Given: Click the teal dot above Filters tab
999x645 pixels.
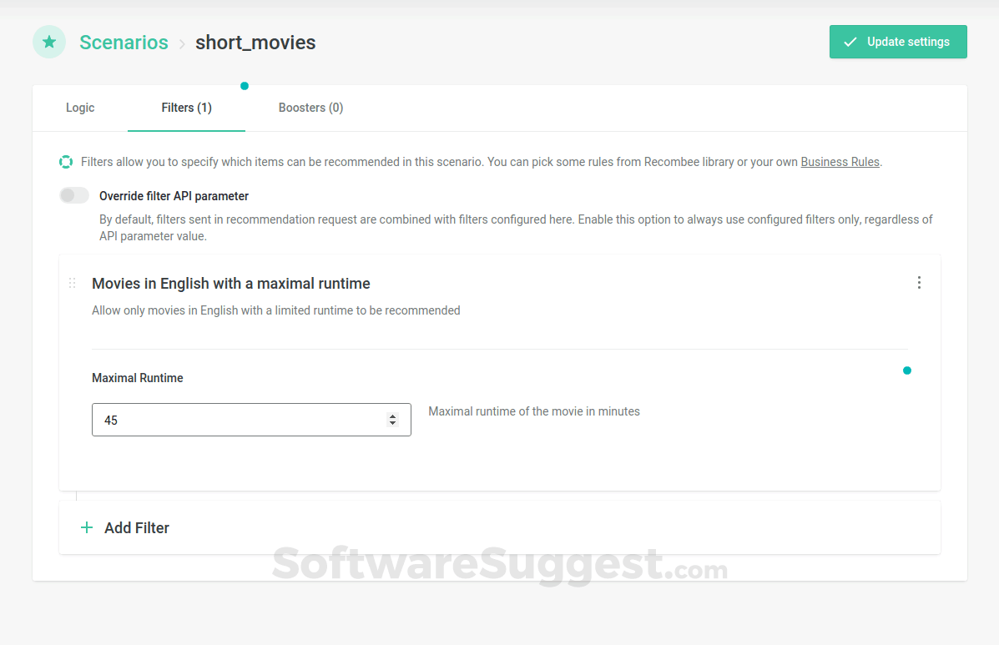Looking at the screenshot, I should click(x=245, y=86).
